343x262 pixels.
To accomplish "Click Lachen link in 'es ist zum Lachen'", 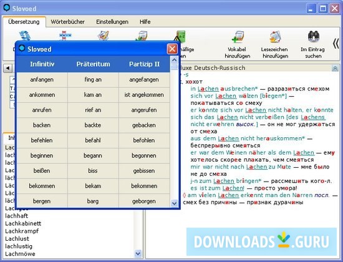I will [233, 188].
